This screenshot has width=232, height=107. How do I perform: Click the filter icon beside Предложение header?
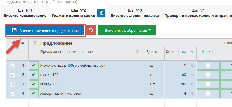tap(34, 43)
